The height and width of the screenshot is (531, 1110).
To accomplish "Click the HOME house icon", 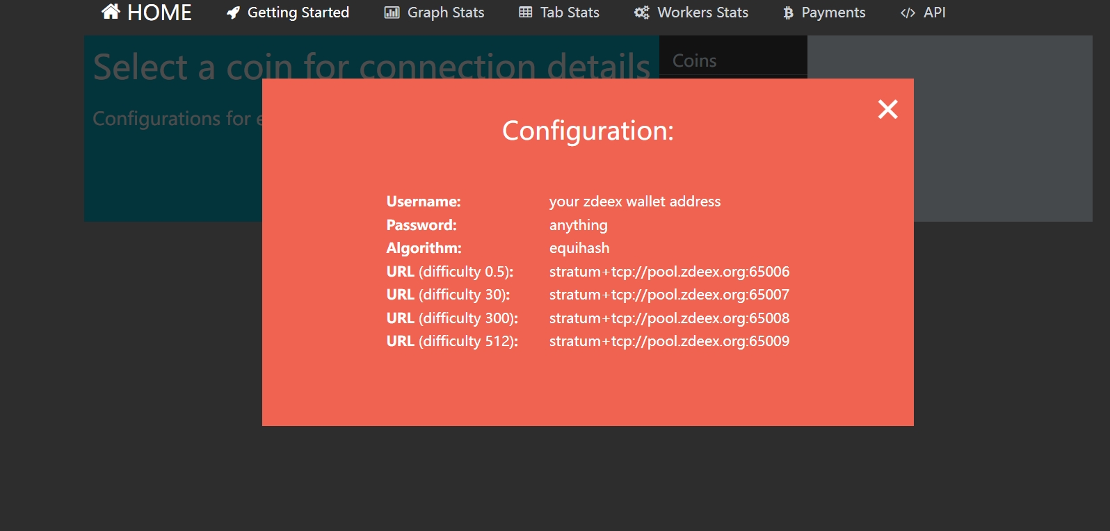I will click(111, 12).
